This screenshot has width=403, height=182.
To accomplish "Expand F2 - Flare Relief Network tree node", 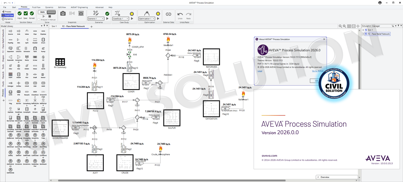I will [363, 34].
